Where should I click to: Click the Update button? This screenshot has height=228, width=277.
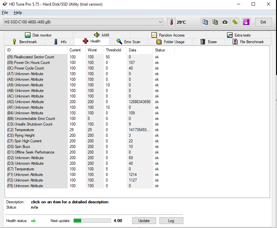(x=144, y=221)
